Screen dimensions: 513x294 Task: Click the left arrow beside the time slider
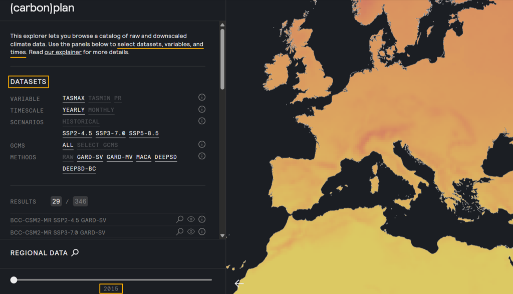tap(238, 283)
